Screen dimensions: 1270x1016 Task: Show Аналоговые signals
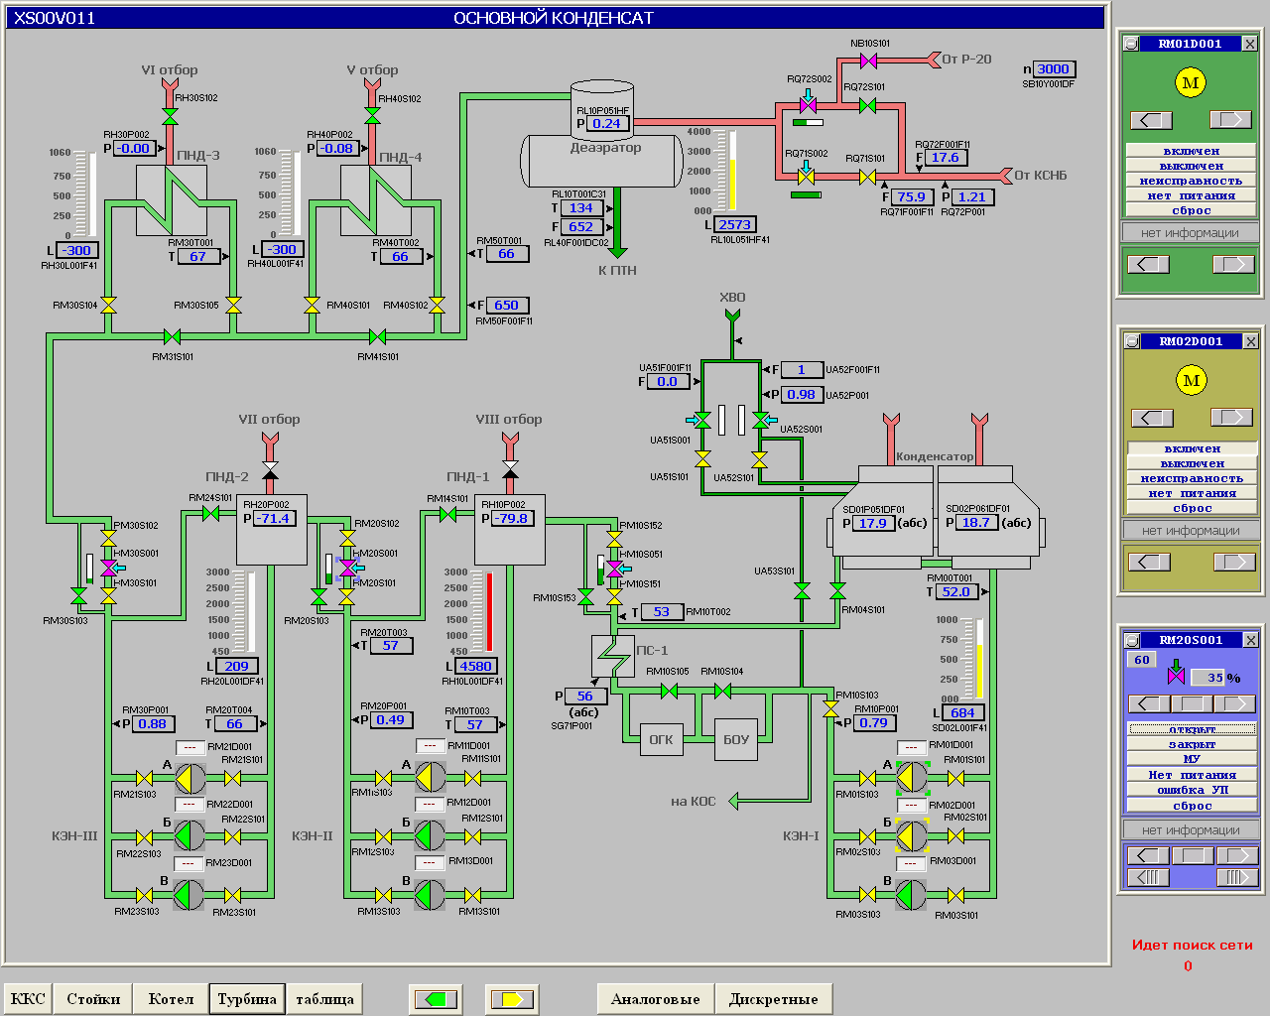[655, 999]
